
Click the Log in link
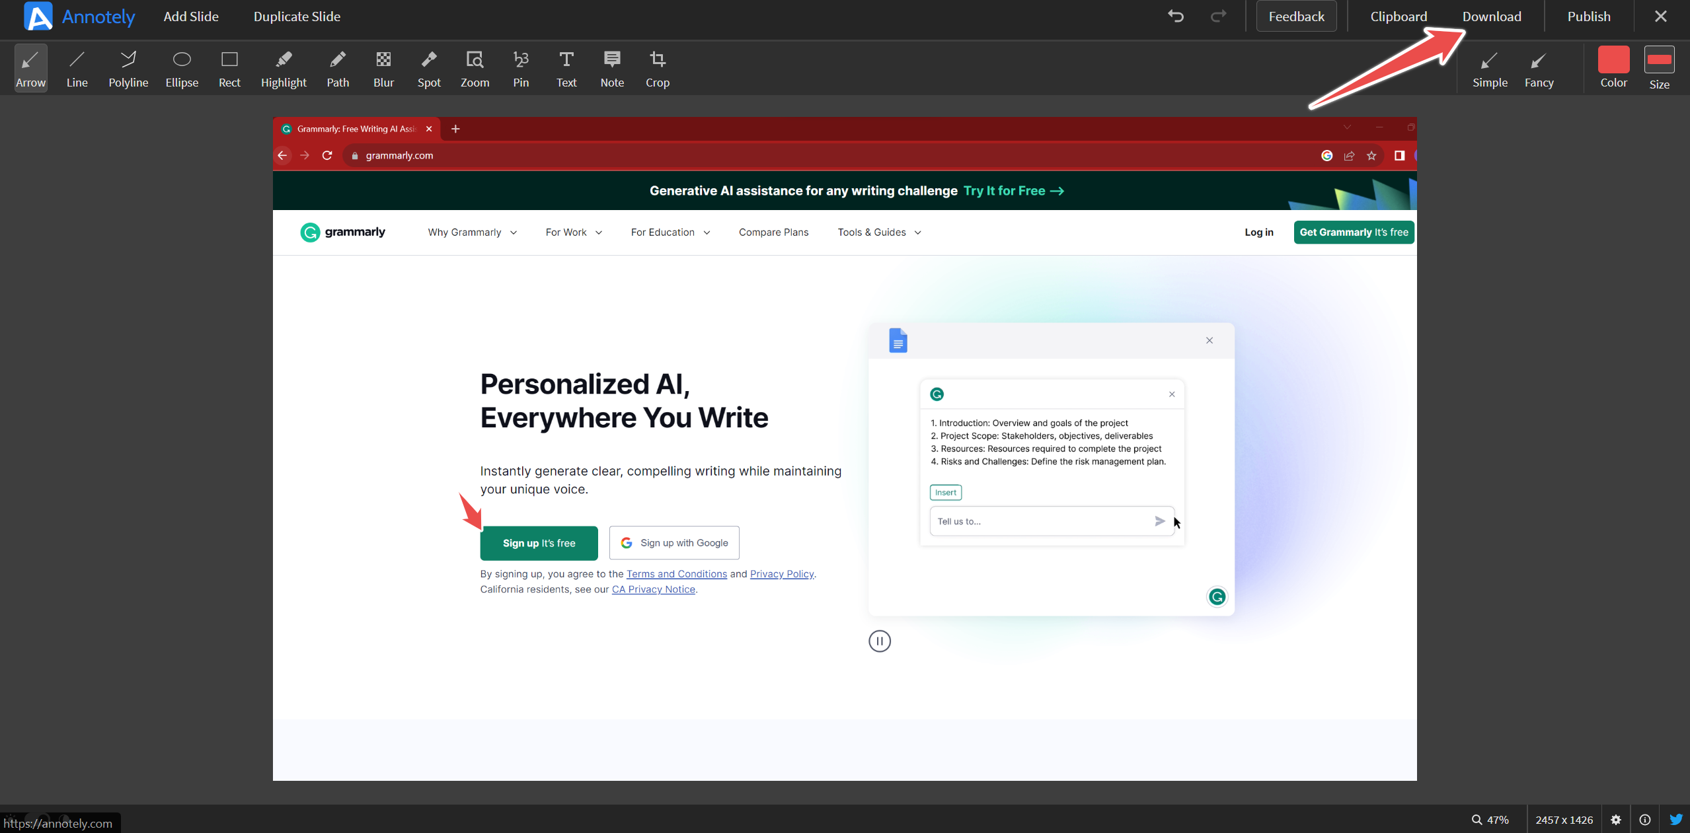coord(1258,233)
